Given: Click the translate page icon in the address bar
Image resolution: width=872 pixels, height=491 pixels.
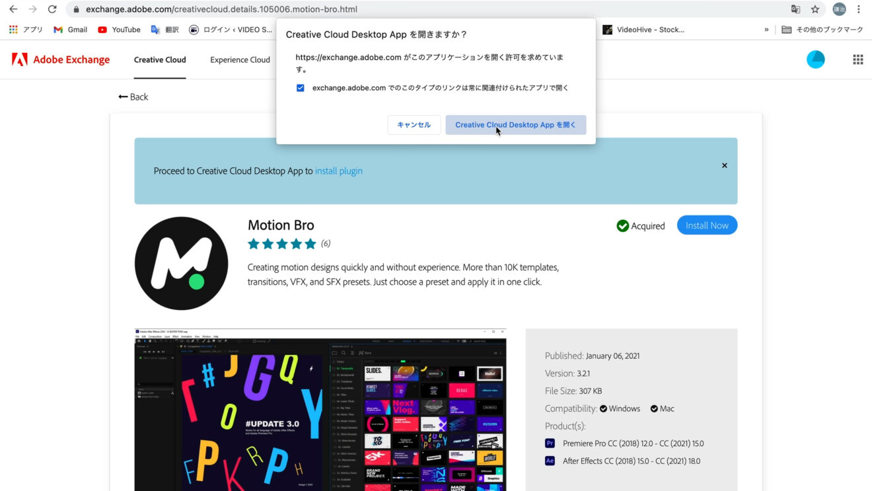Looking at the screenshot, I should [795, 9].
